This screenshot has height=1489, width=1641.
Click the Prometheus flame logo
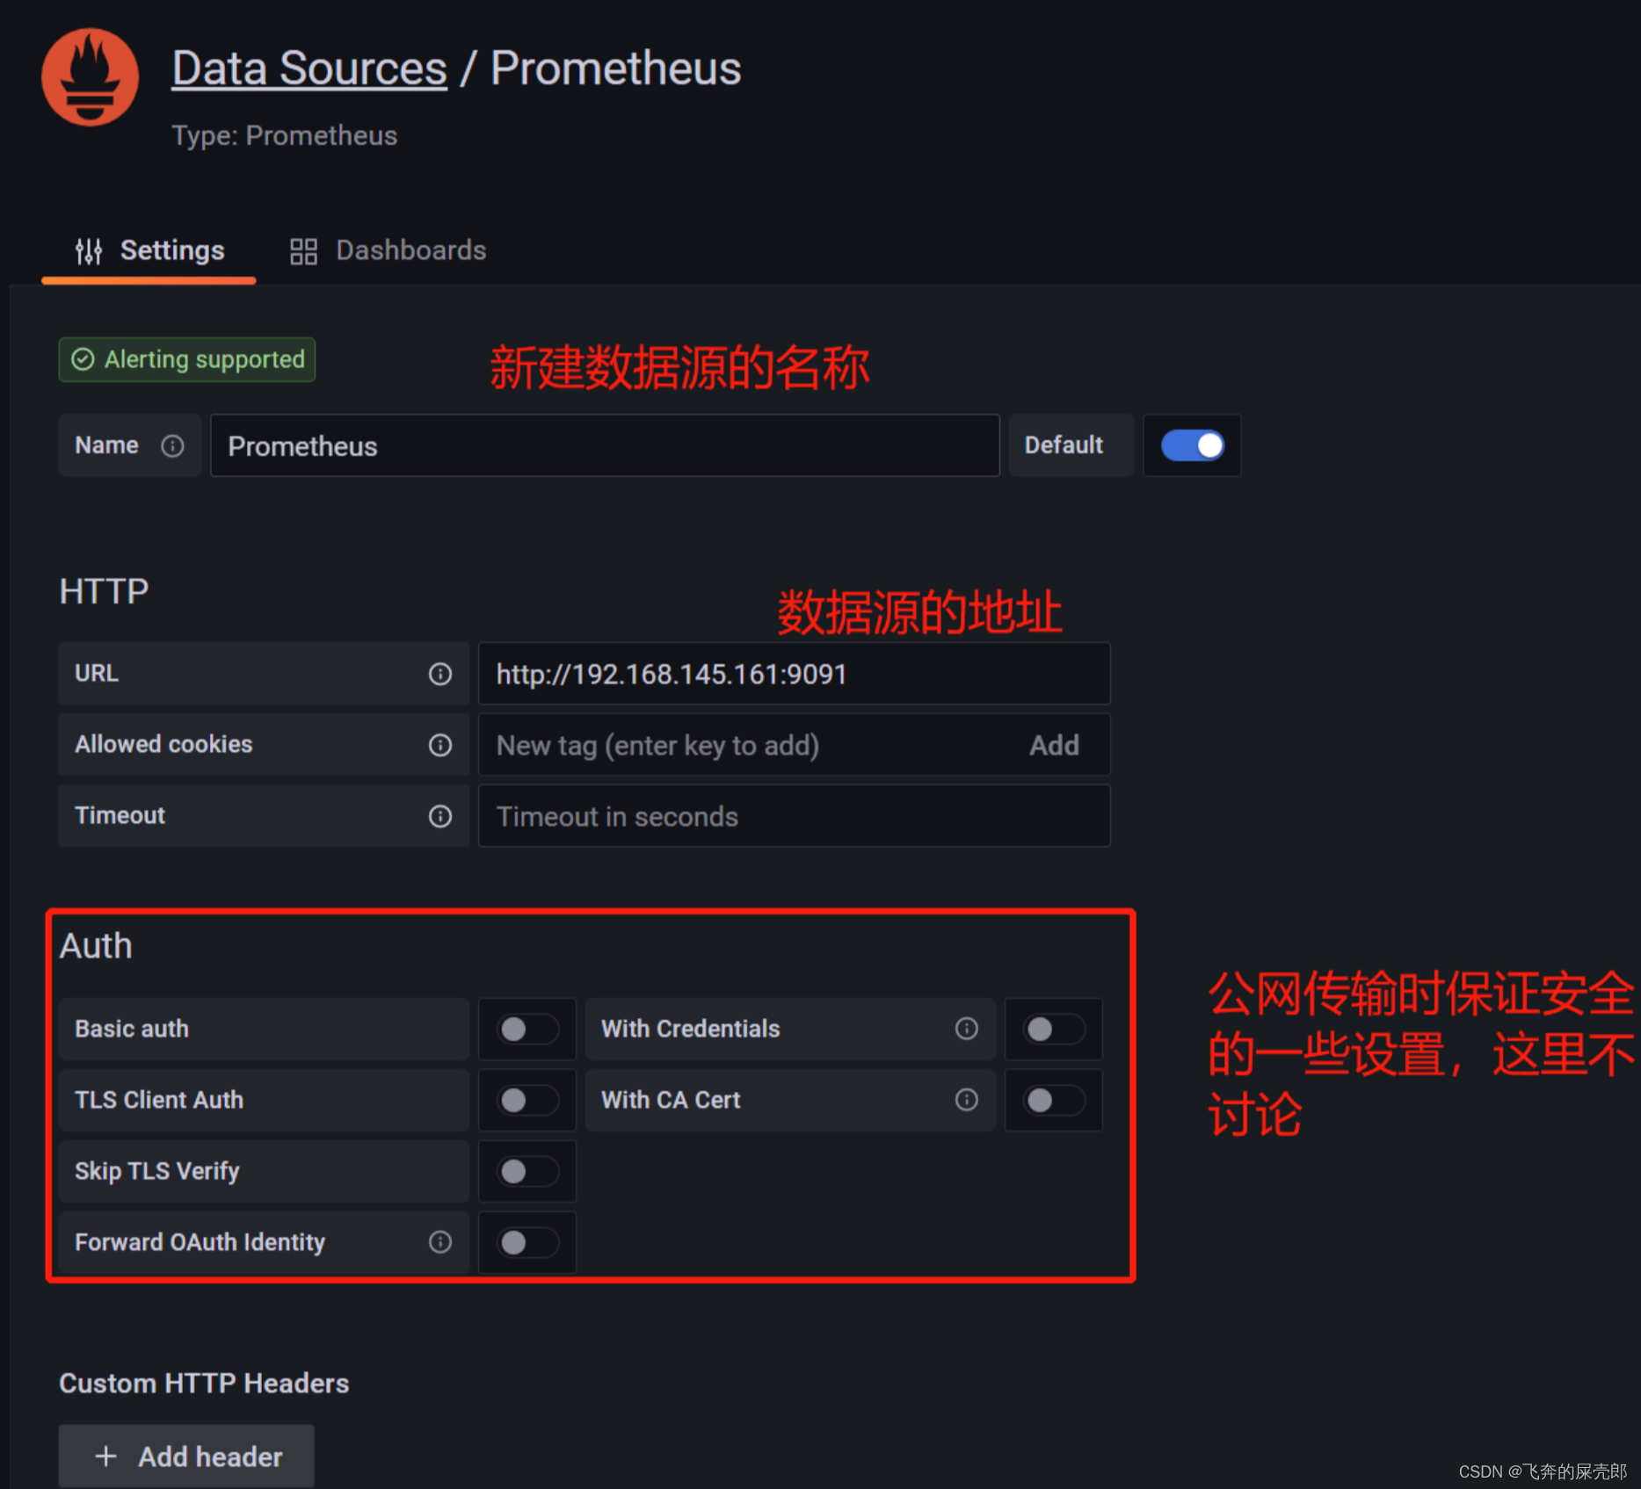(90, 77)
